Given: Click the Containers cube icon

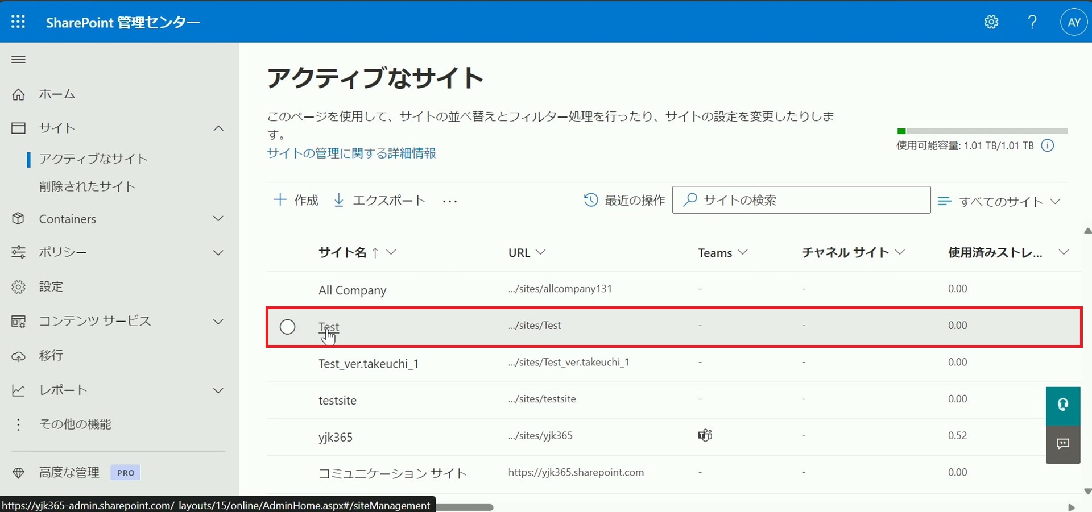Looking at the screenshot, I should click(18, 219).
